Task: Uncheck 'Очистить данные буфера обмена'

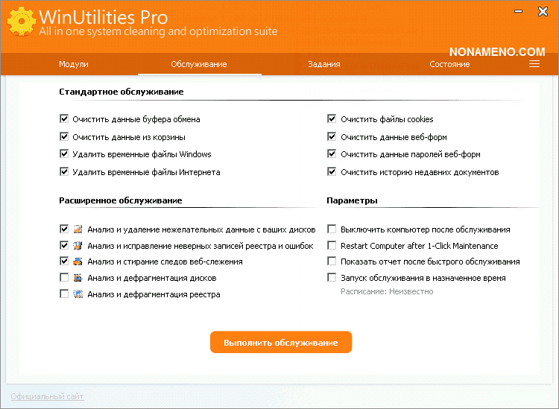Action: (x=64, y=119)
